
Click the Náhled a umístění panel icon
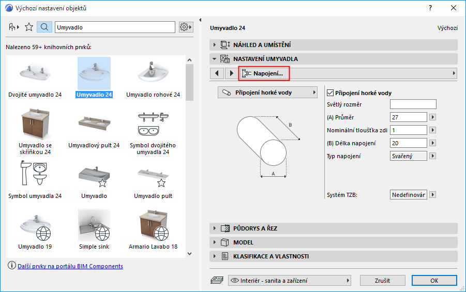pyautogui.click(x=225, y=45)
